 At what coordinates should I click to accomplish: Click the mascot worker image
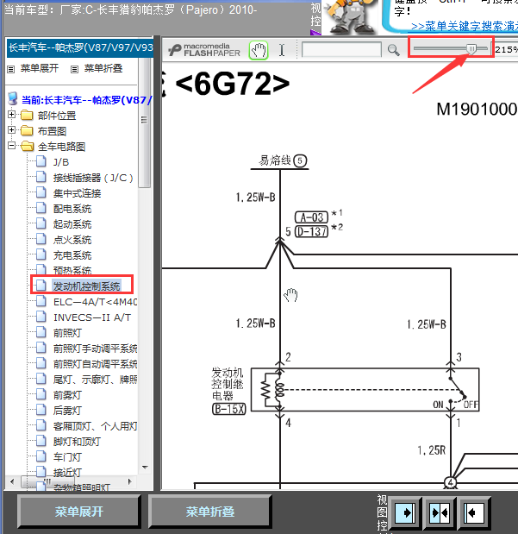pyautogui.click(x=352, y=16)
